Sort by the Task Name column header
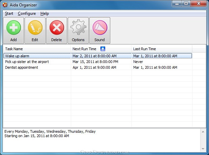 [37, 49]
